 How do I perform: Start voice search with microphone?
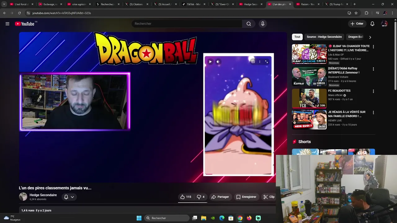pos(263,24)
